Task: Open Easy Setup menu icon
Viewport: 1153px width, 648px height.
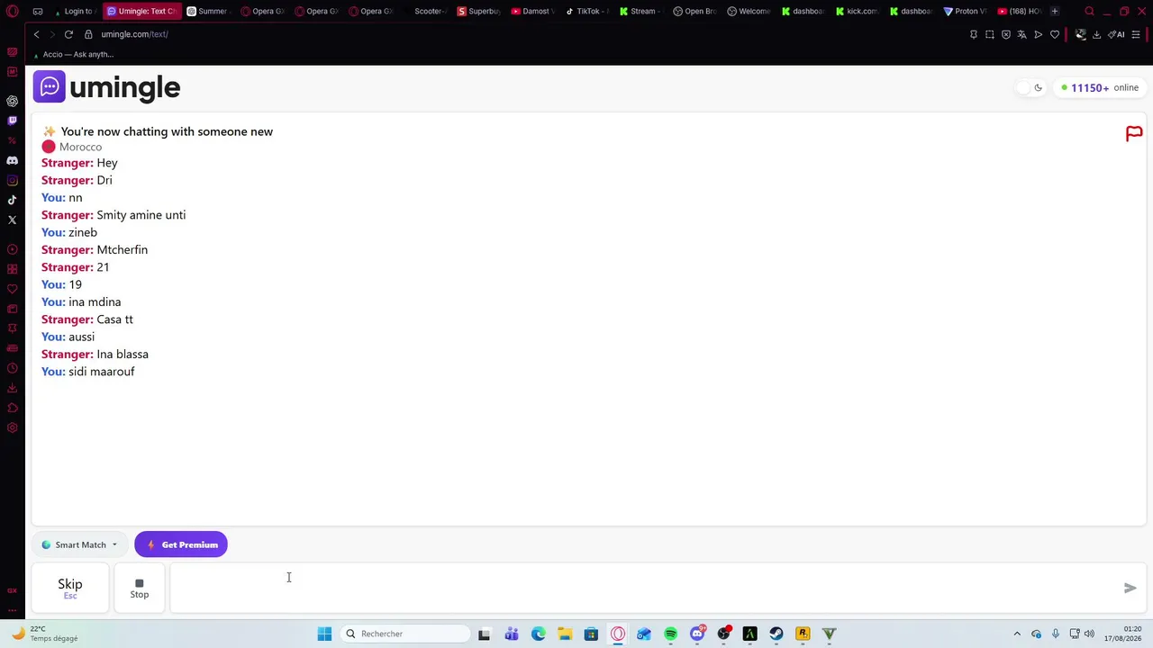Action: pos(1136,34)
